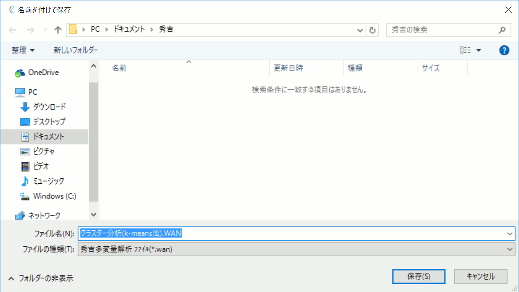Open the ファイルの種類 combo box
519x292 pixels.
click(296, 249)
